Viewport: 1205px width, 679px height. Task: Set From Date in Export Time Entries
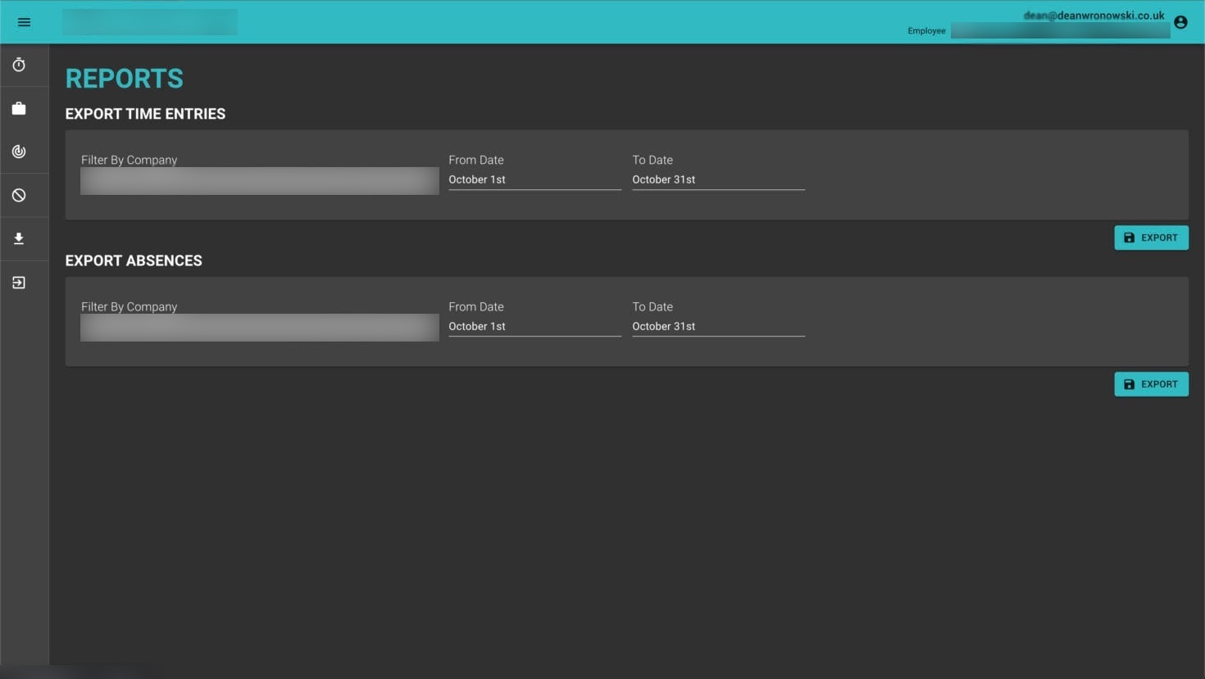pos(534,179)
